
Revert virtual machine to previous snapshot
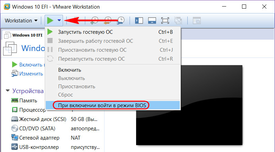108,20
